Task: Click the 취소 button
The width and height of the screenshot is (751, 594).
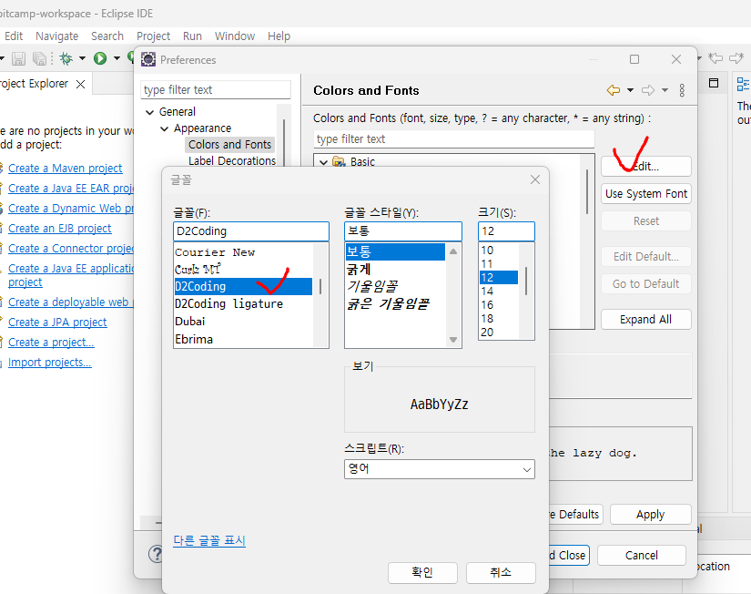Action: pyautogui.click(x=501, y=572)
